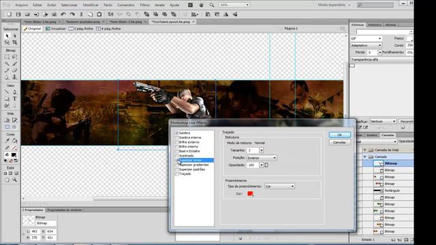
Task: Switch to the Visualizar view tab
Action: 56,29
